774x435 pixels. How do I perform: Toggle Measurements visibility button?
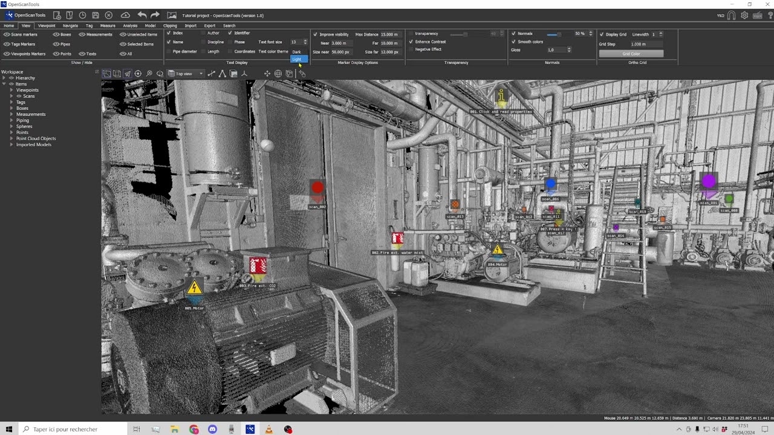pyautogui.click(x=96, y=34)
